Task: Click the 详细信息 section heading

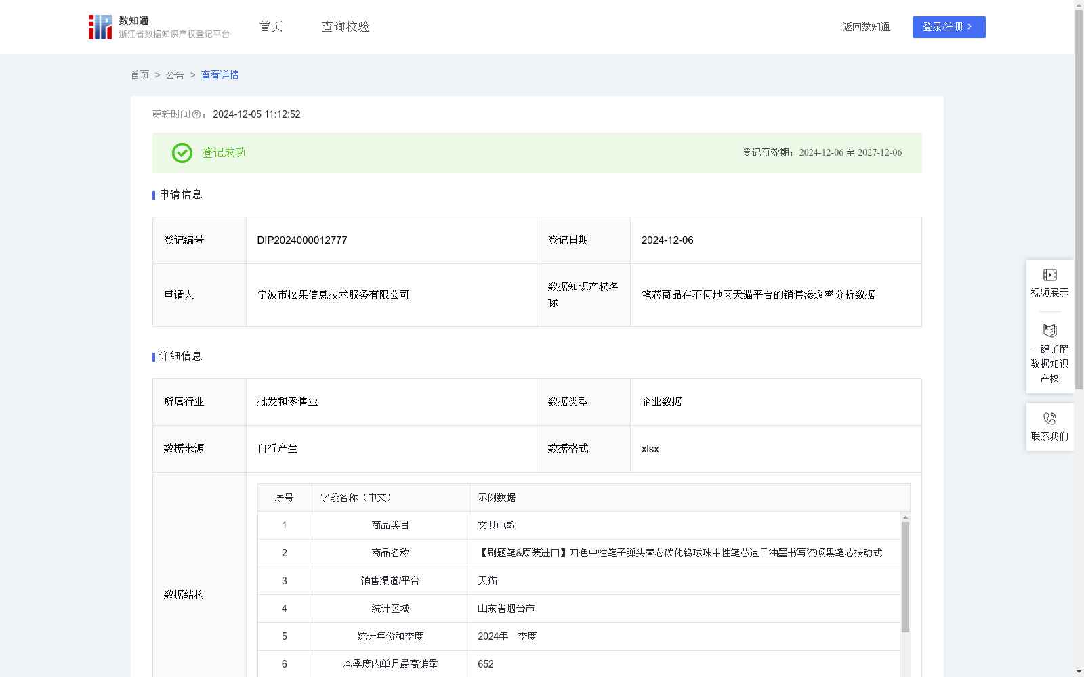Action: click(x=181, y=357)
